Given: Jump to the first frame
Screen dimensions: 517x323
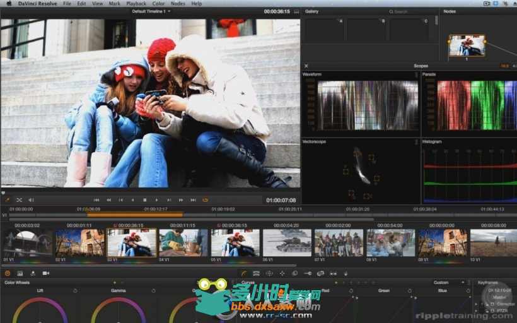Looking at the screenshot, I should click(x=96, y=200).
